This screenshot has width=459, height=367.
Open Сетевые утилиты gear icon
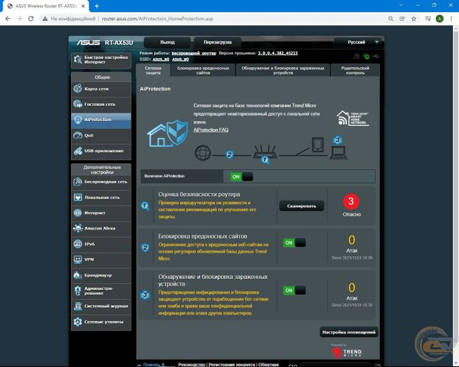78,322
